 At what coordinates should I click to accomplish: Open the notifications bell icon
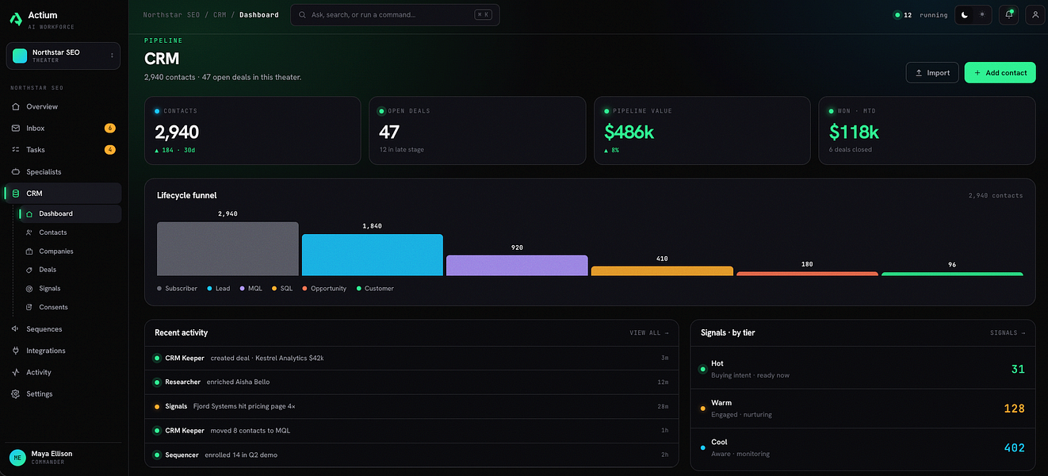tap(1009, 14)
